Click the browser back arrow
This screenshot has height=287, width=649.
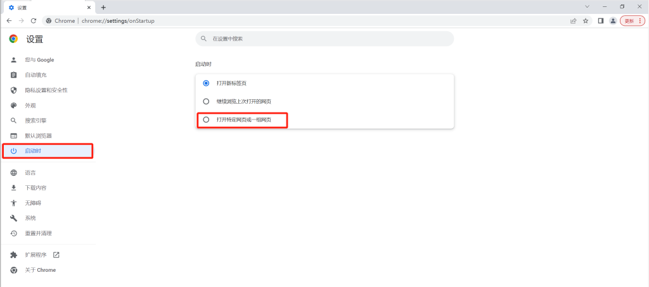coord(9,21)
